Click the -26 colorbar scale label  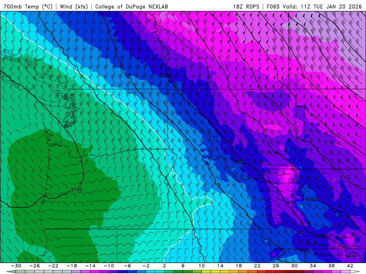(35, 266)
